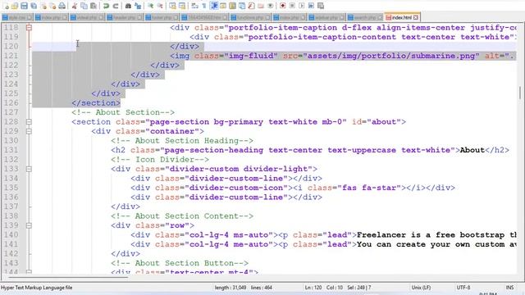Collapse the fold marker on line 118
525x295 pixels.
click(29, 27)
